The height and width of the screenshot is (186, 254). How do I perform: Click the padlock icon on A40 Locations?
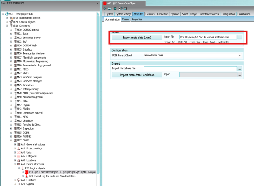[x=18, y=160]
